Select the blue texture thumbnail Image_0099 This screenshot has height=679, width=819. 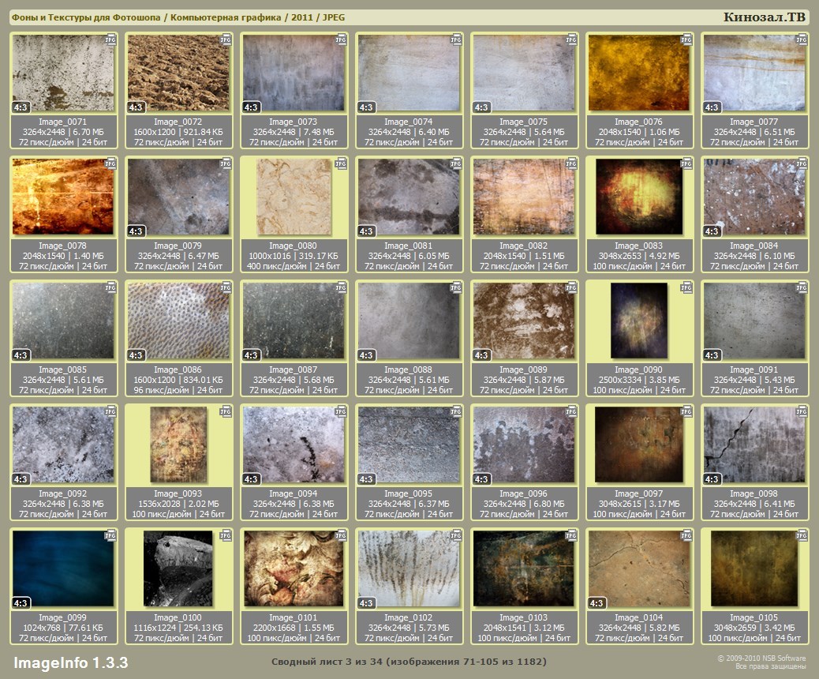(63, 568)
